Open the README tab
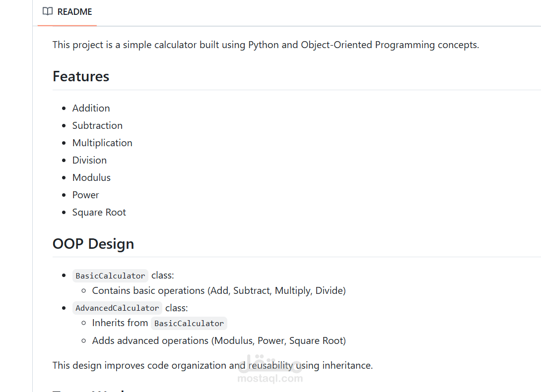 (x=68, y=12)
